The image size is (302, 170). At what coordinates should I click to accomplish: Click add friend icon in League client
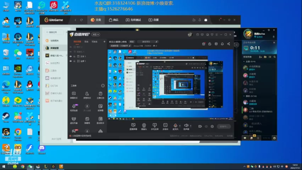click(260, 57)
